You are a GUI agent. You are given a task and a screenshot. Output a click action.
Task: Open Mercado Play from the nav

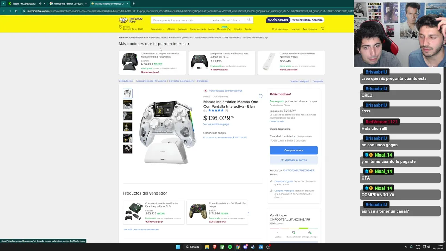[x=224, y=29]
